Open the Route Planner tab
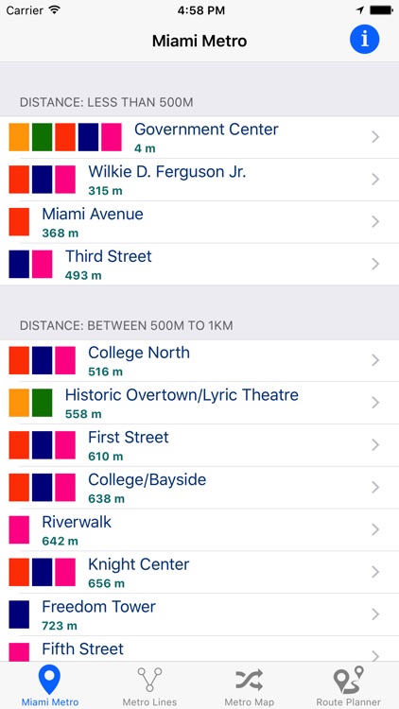Viewport: 399px width, 709px height. pos(348,686)
